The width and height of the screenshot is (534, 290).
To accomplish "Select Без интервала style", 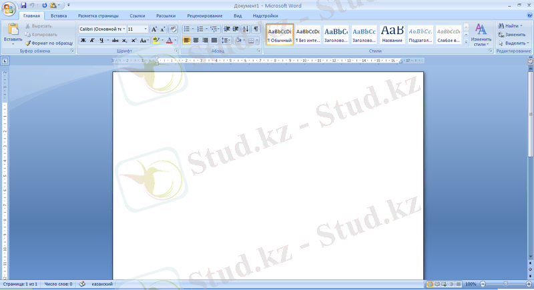I will (308, 35).
